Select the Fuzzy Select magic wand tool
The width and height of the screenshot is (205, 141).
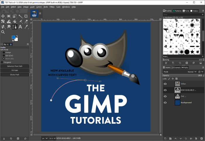coord(20,16)
